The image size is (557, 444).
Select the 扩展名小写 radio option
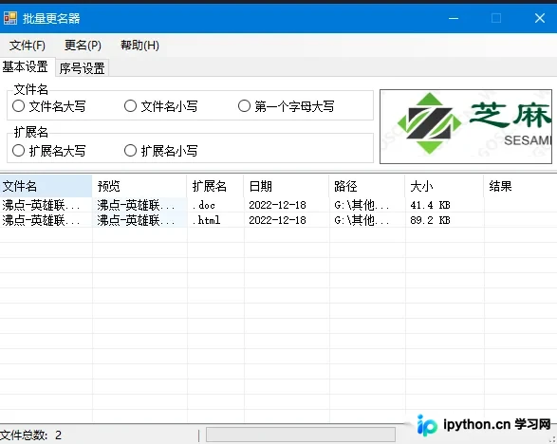click(161, 151)
